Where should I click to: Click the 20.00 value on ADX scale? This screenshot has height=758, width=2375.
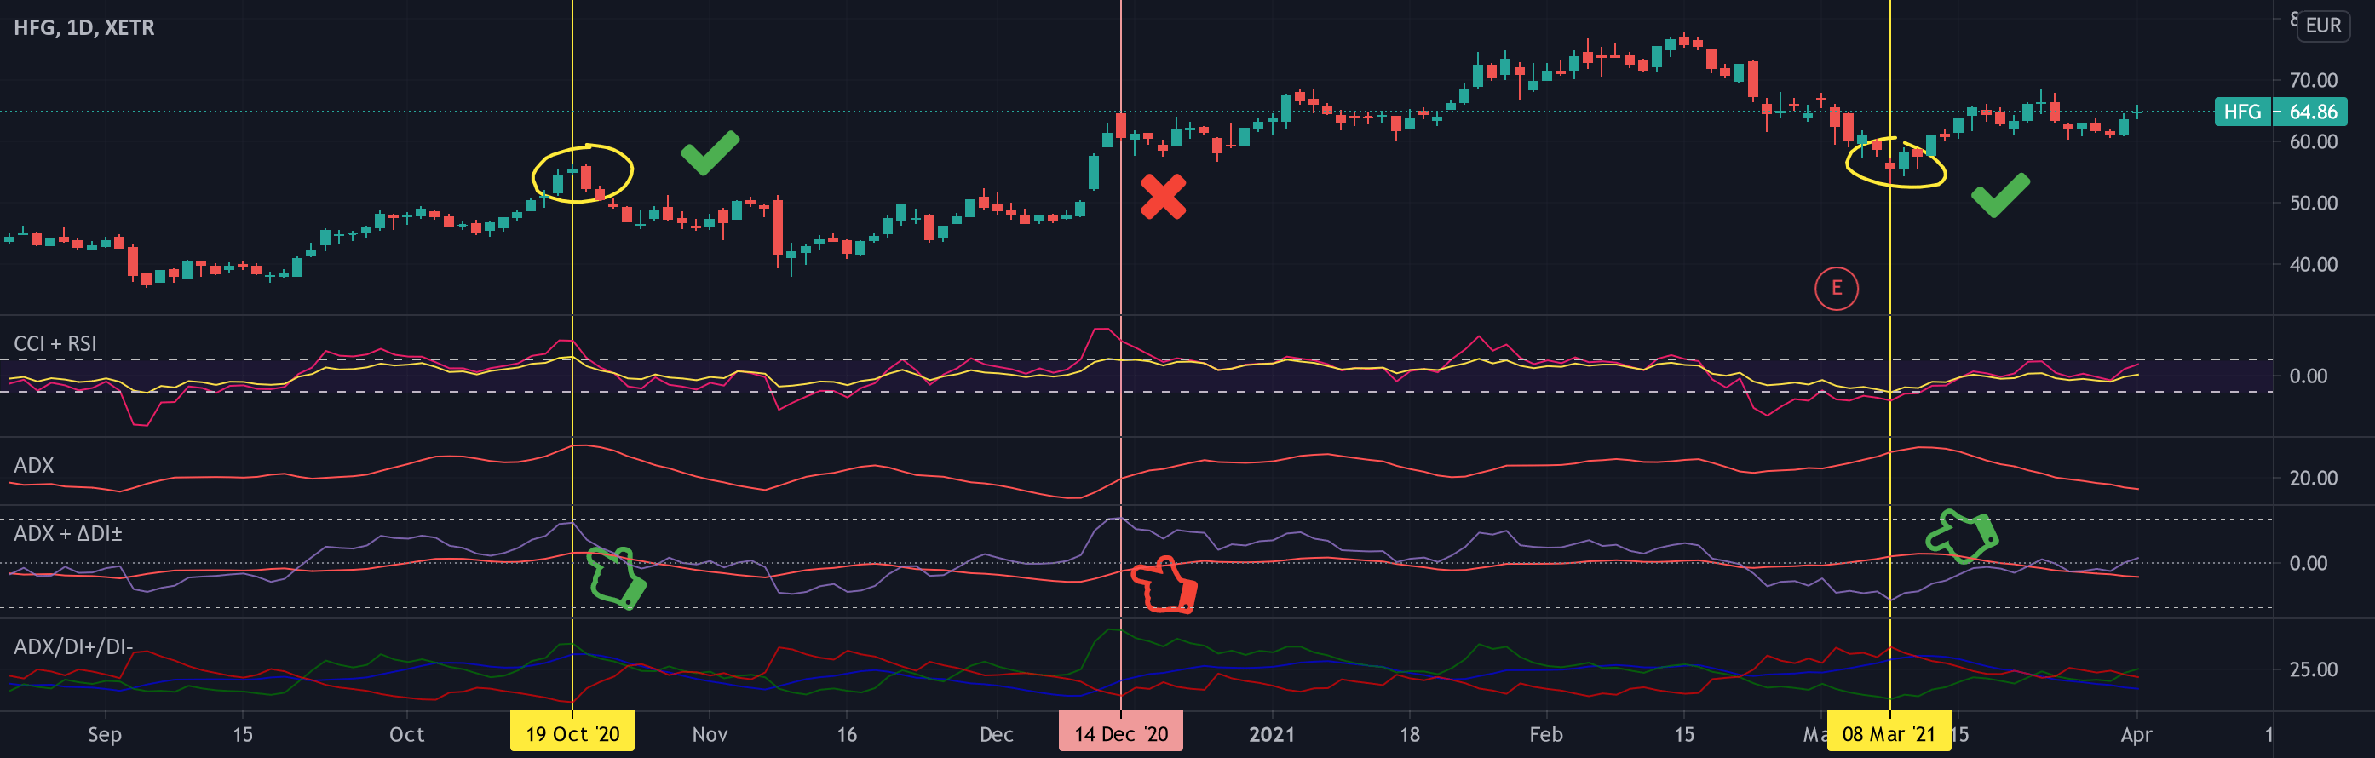point(2313,478)
